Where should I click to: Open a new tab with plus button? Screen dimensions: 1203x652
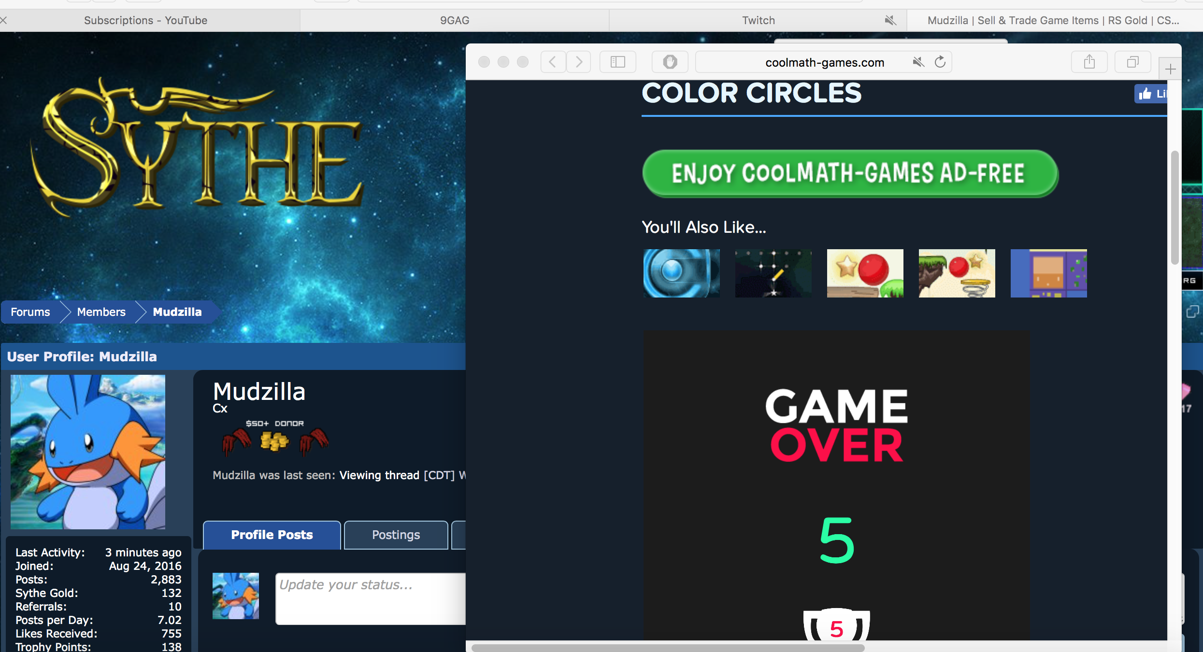[x=1170, y=70]
